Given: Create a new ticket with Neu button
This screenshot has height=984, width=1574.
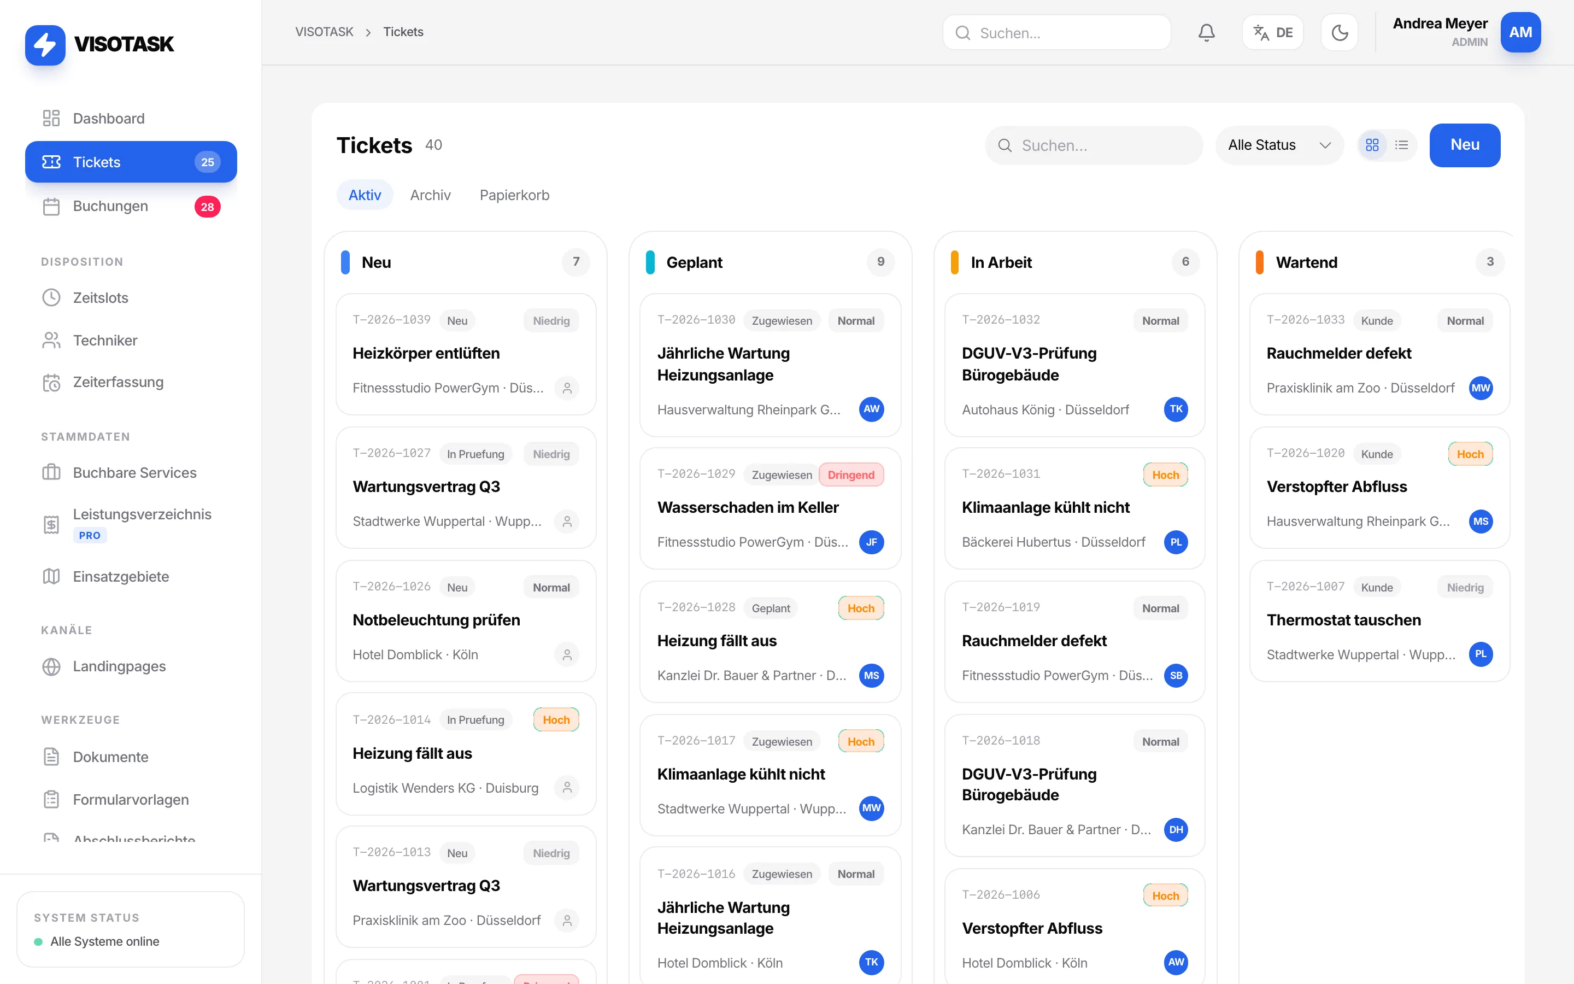Looking at the screenshot, I should tap(1465, 145).
